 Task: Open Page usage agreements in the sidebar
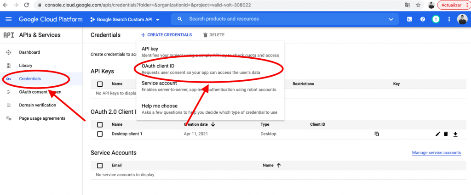tap(42, 118)
